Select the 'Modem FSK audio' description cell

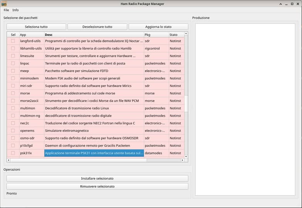pyautogui.click(x=94, y=78)
